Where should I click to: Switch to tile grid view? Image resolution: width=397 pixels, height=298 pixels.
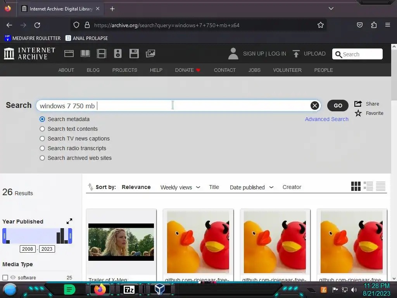click(356, 186)
